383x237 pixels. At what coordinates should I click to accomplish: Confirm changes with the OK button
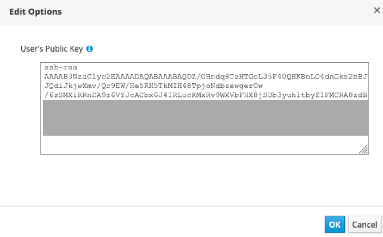pyautogui.click(x=335, y=224)
